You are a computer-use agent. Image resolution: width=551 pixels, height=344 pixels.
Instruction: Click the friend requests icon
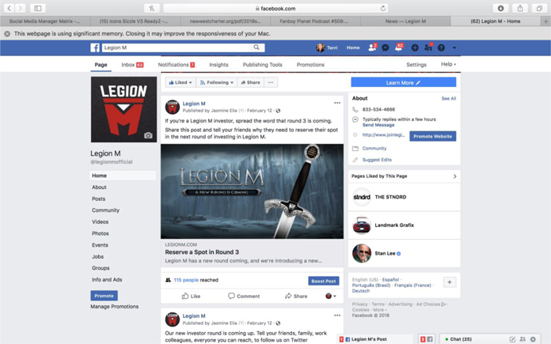tap(371, 47)
